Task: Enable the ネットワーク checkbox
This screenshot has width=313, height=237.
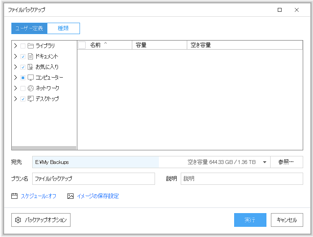Action: click(x=23, y=88)
